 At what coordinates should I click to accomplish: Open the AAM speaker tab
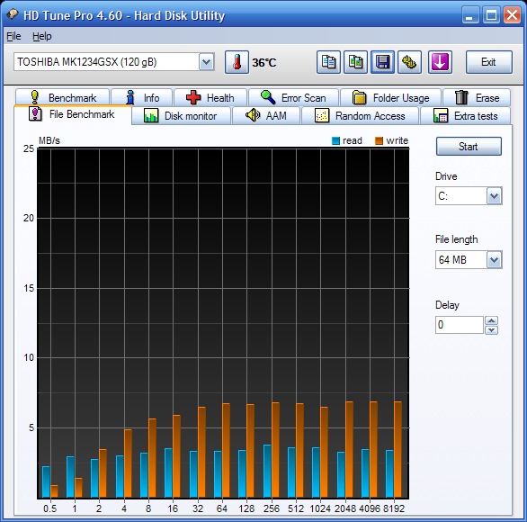266,116
